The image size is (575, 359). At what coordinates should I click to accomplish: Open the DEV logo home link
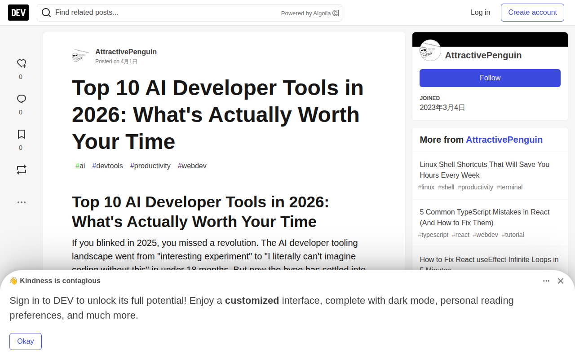click(x=18, y=13)
